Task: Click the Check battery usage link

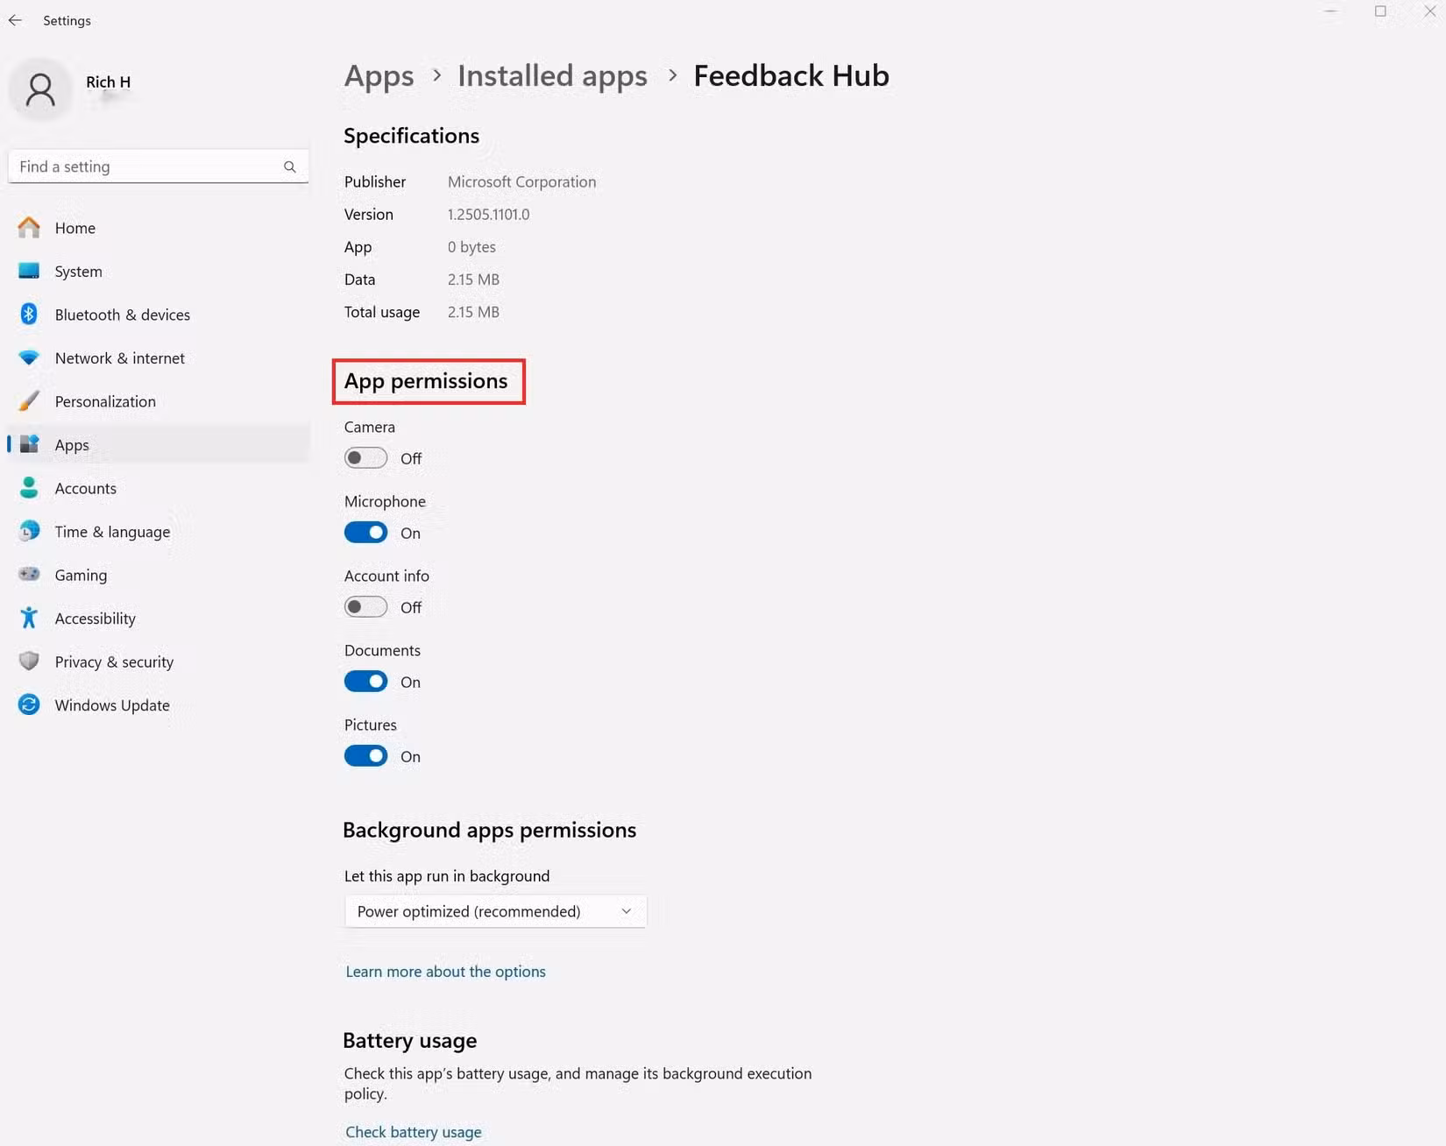Action: [413, 1132]
